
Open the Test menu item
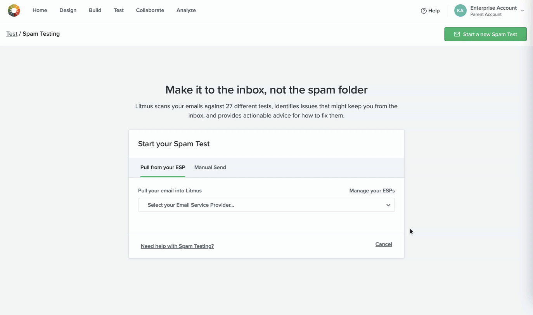click(119, 10)
